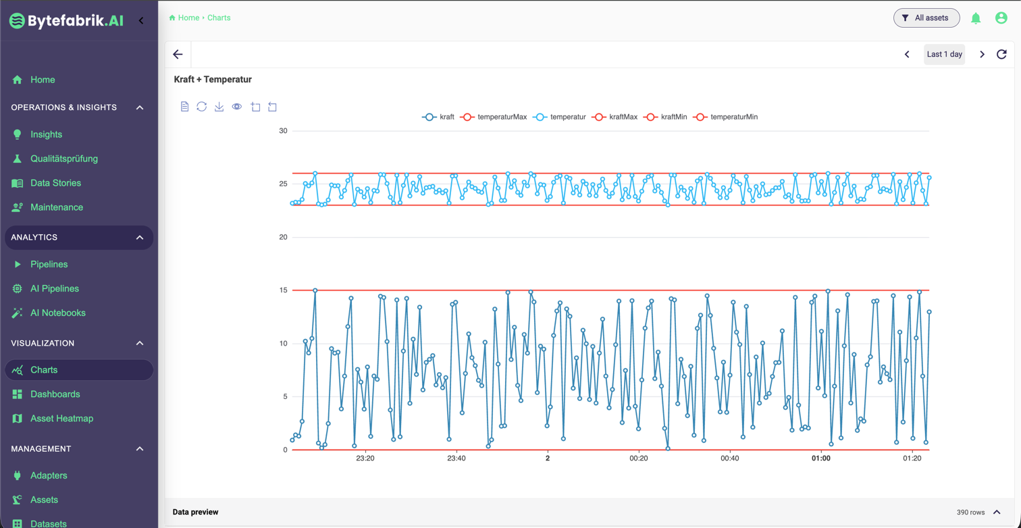Open Dashboards in the sidebar
The image size is (1021, 528).
(x=55, y=394)
